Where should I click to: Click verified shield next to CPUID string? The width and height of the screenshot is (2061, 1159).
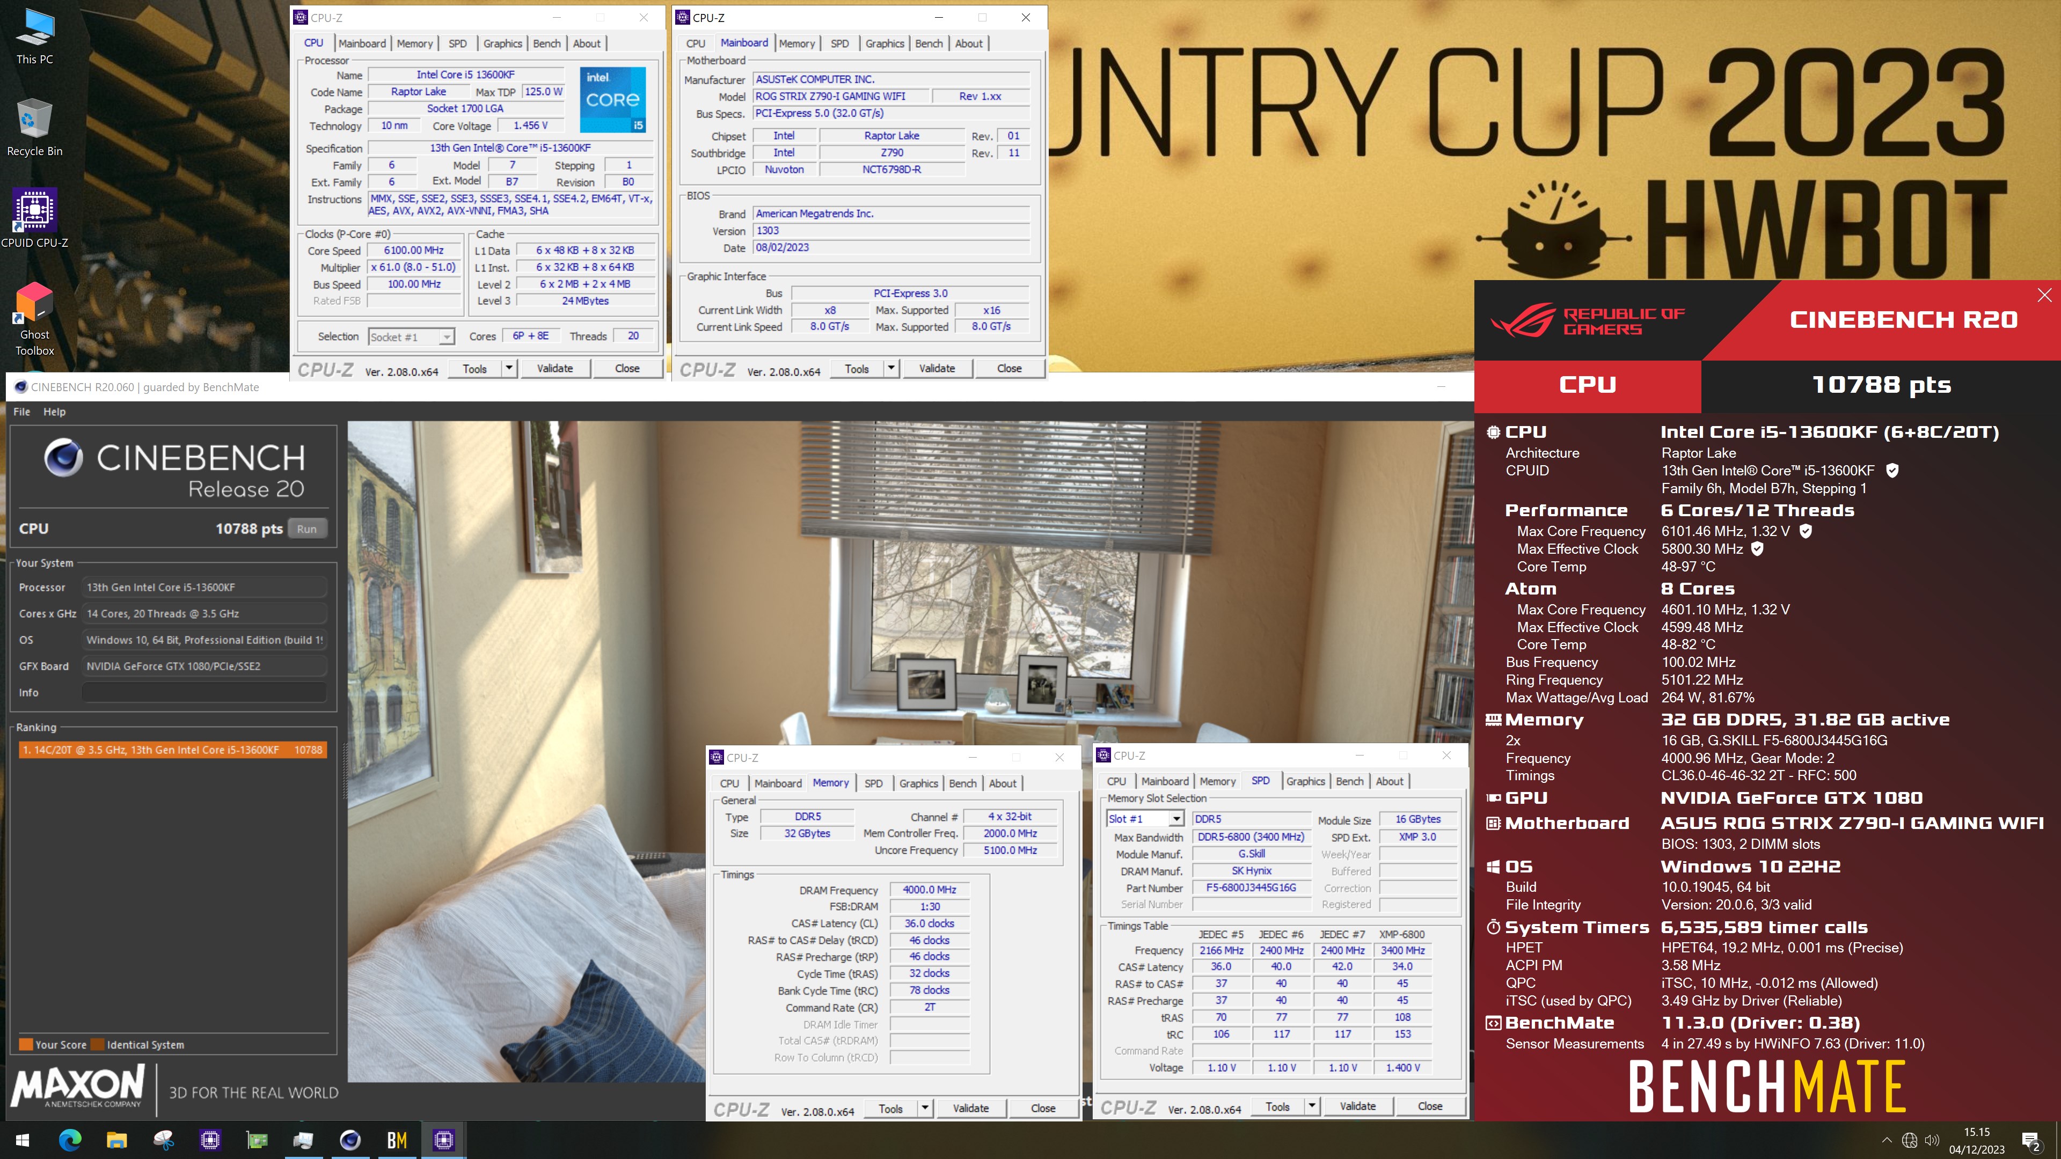[x=1891, y=471]
